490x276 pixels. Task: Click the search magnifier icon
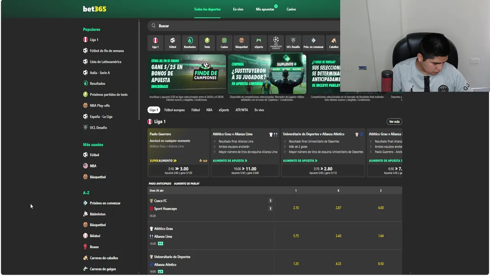(x=154, y=26)
